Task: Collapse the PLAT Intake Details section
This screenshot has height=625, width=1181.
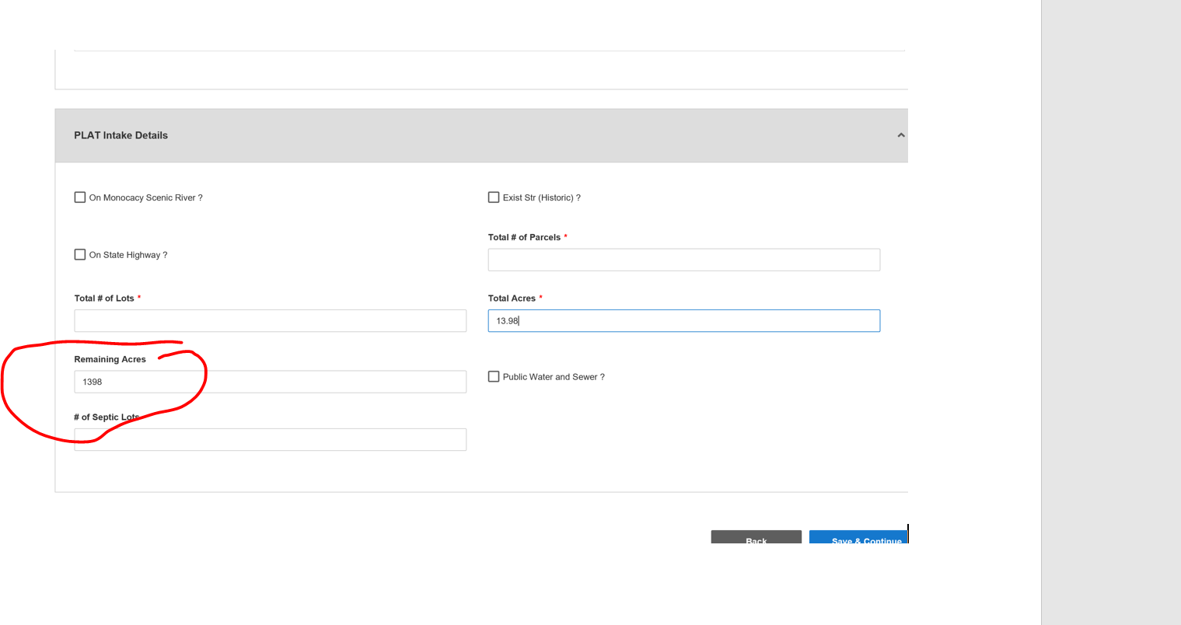Action: tap(900, 135)
